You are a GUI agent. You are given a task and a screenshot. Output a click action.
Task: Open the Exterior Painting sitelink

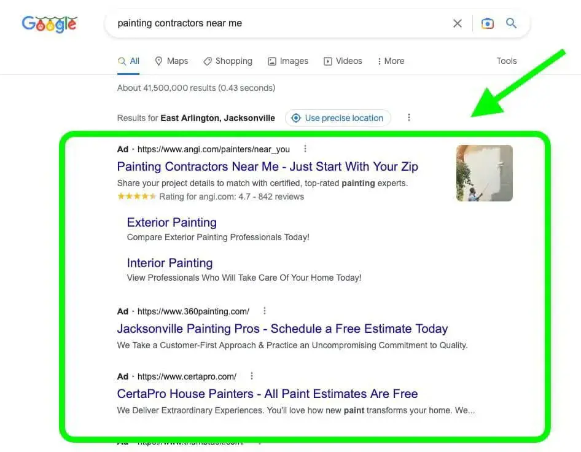(171, 222)
